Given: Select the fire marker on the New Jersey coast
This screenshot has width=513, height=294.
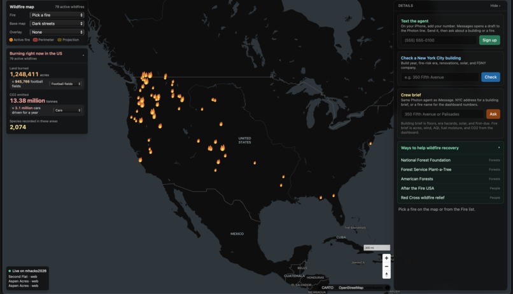Looking at the screenshot, I should pyautogui.click(x=370, y=144).
